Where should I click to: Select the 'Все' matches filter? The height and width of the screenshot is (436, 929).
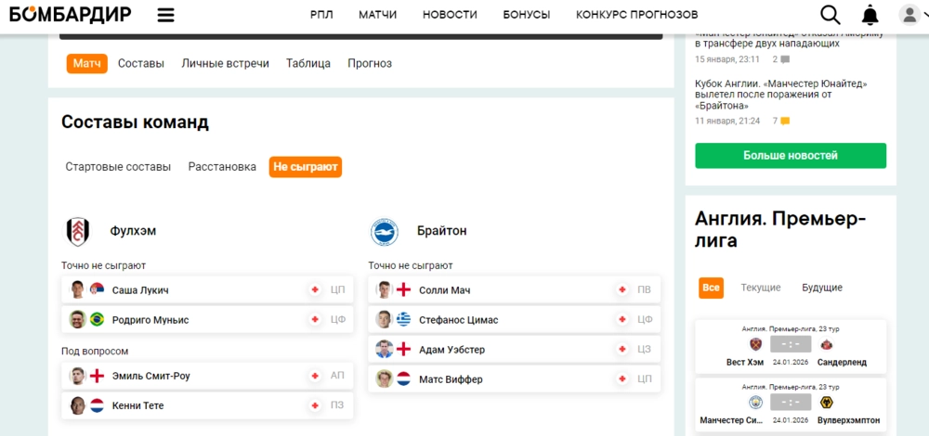tap(711, 288)
